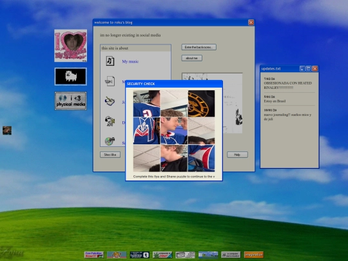This screenshot has height=261, width=348.
Task: Click the cartoon character badge beside Free Palestine
Action: 117,255
